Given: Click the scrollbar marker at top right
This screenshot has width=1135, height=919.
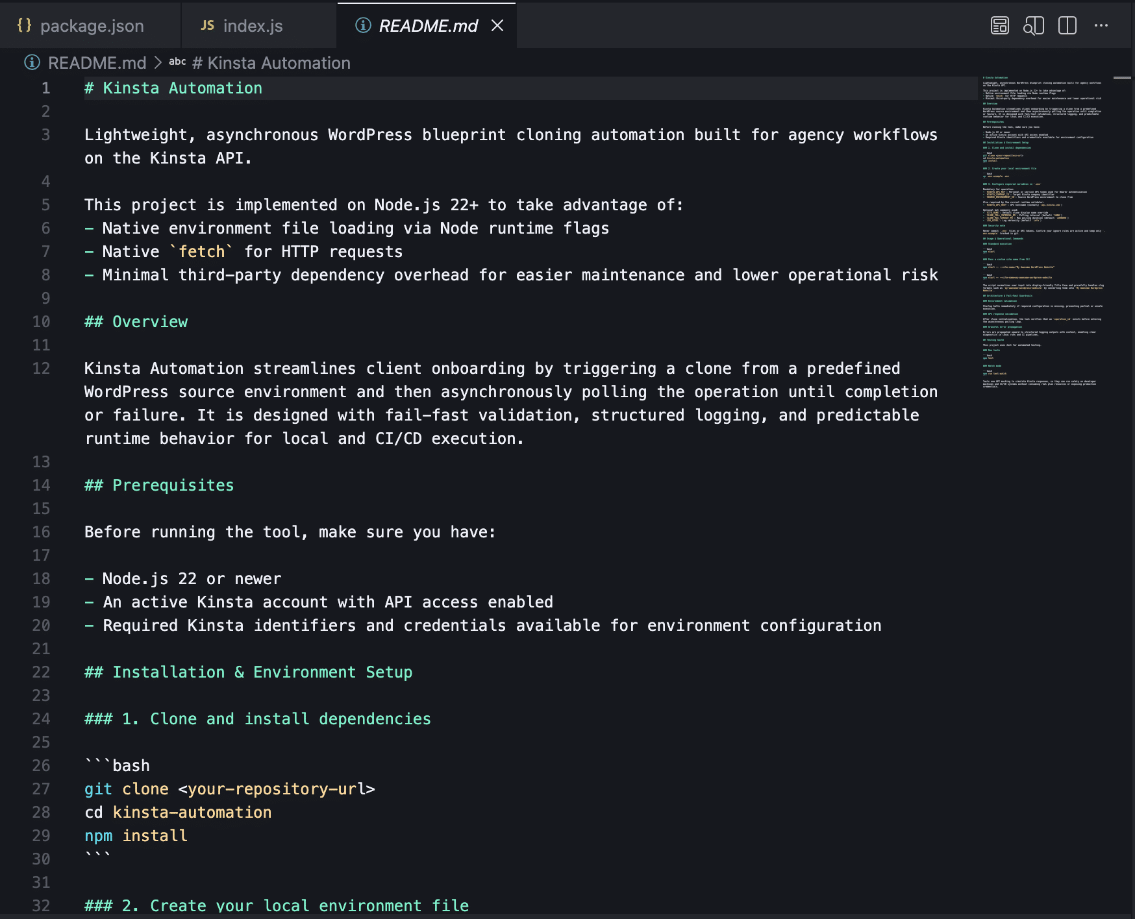Looking at the screenshot, I should coord(1122,78).
